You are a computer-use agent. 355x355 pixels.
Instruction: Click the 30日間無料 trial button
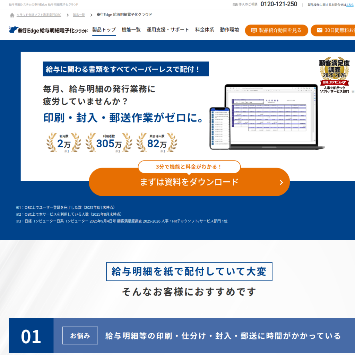(333, 31)
